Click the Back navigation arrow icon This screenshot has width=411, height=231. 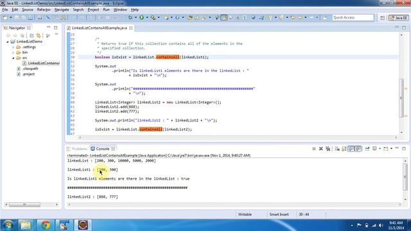pos(300,17)
